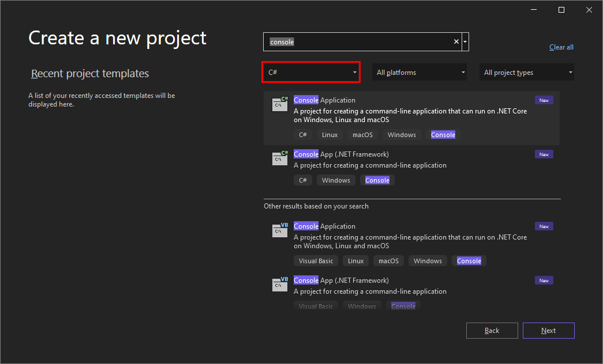This screenshot has height=364, width=603.
Task: Open search history dropdown arrow
Action: (x=465, y=41)
